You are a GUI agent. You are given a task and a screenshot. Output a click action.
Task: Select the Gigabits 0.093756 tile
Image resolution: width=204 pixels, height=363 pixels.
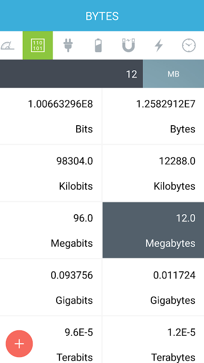(51, 287)
